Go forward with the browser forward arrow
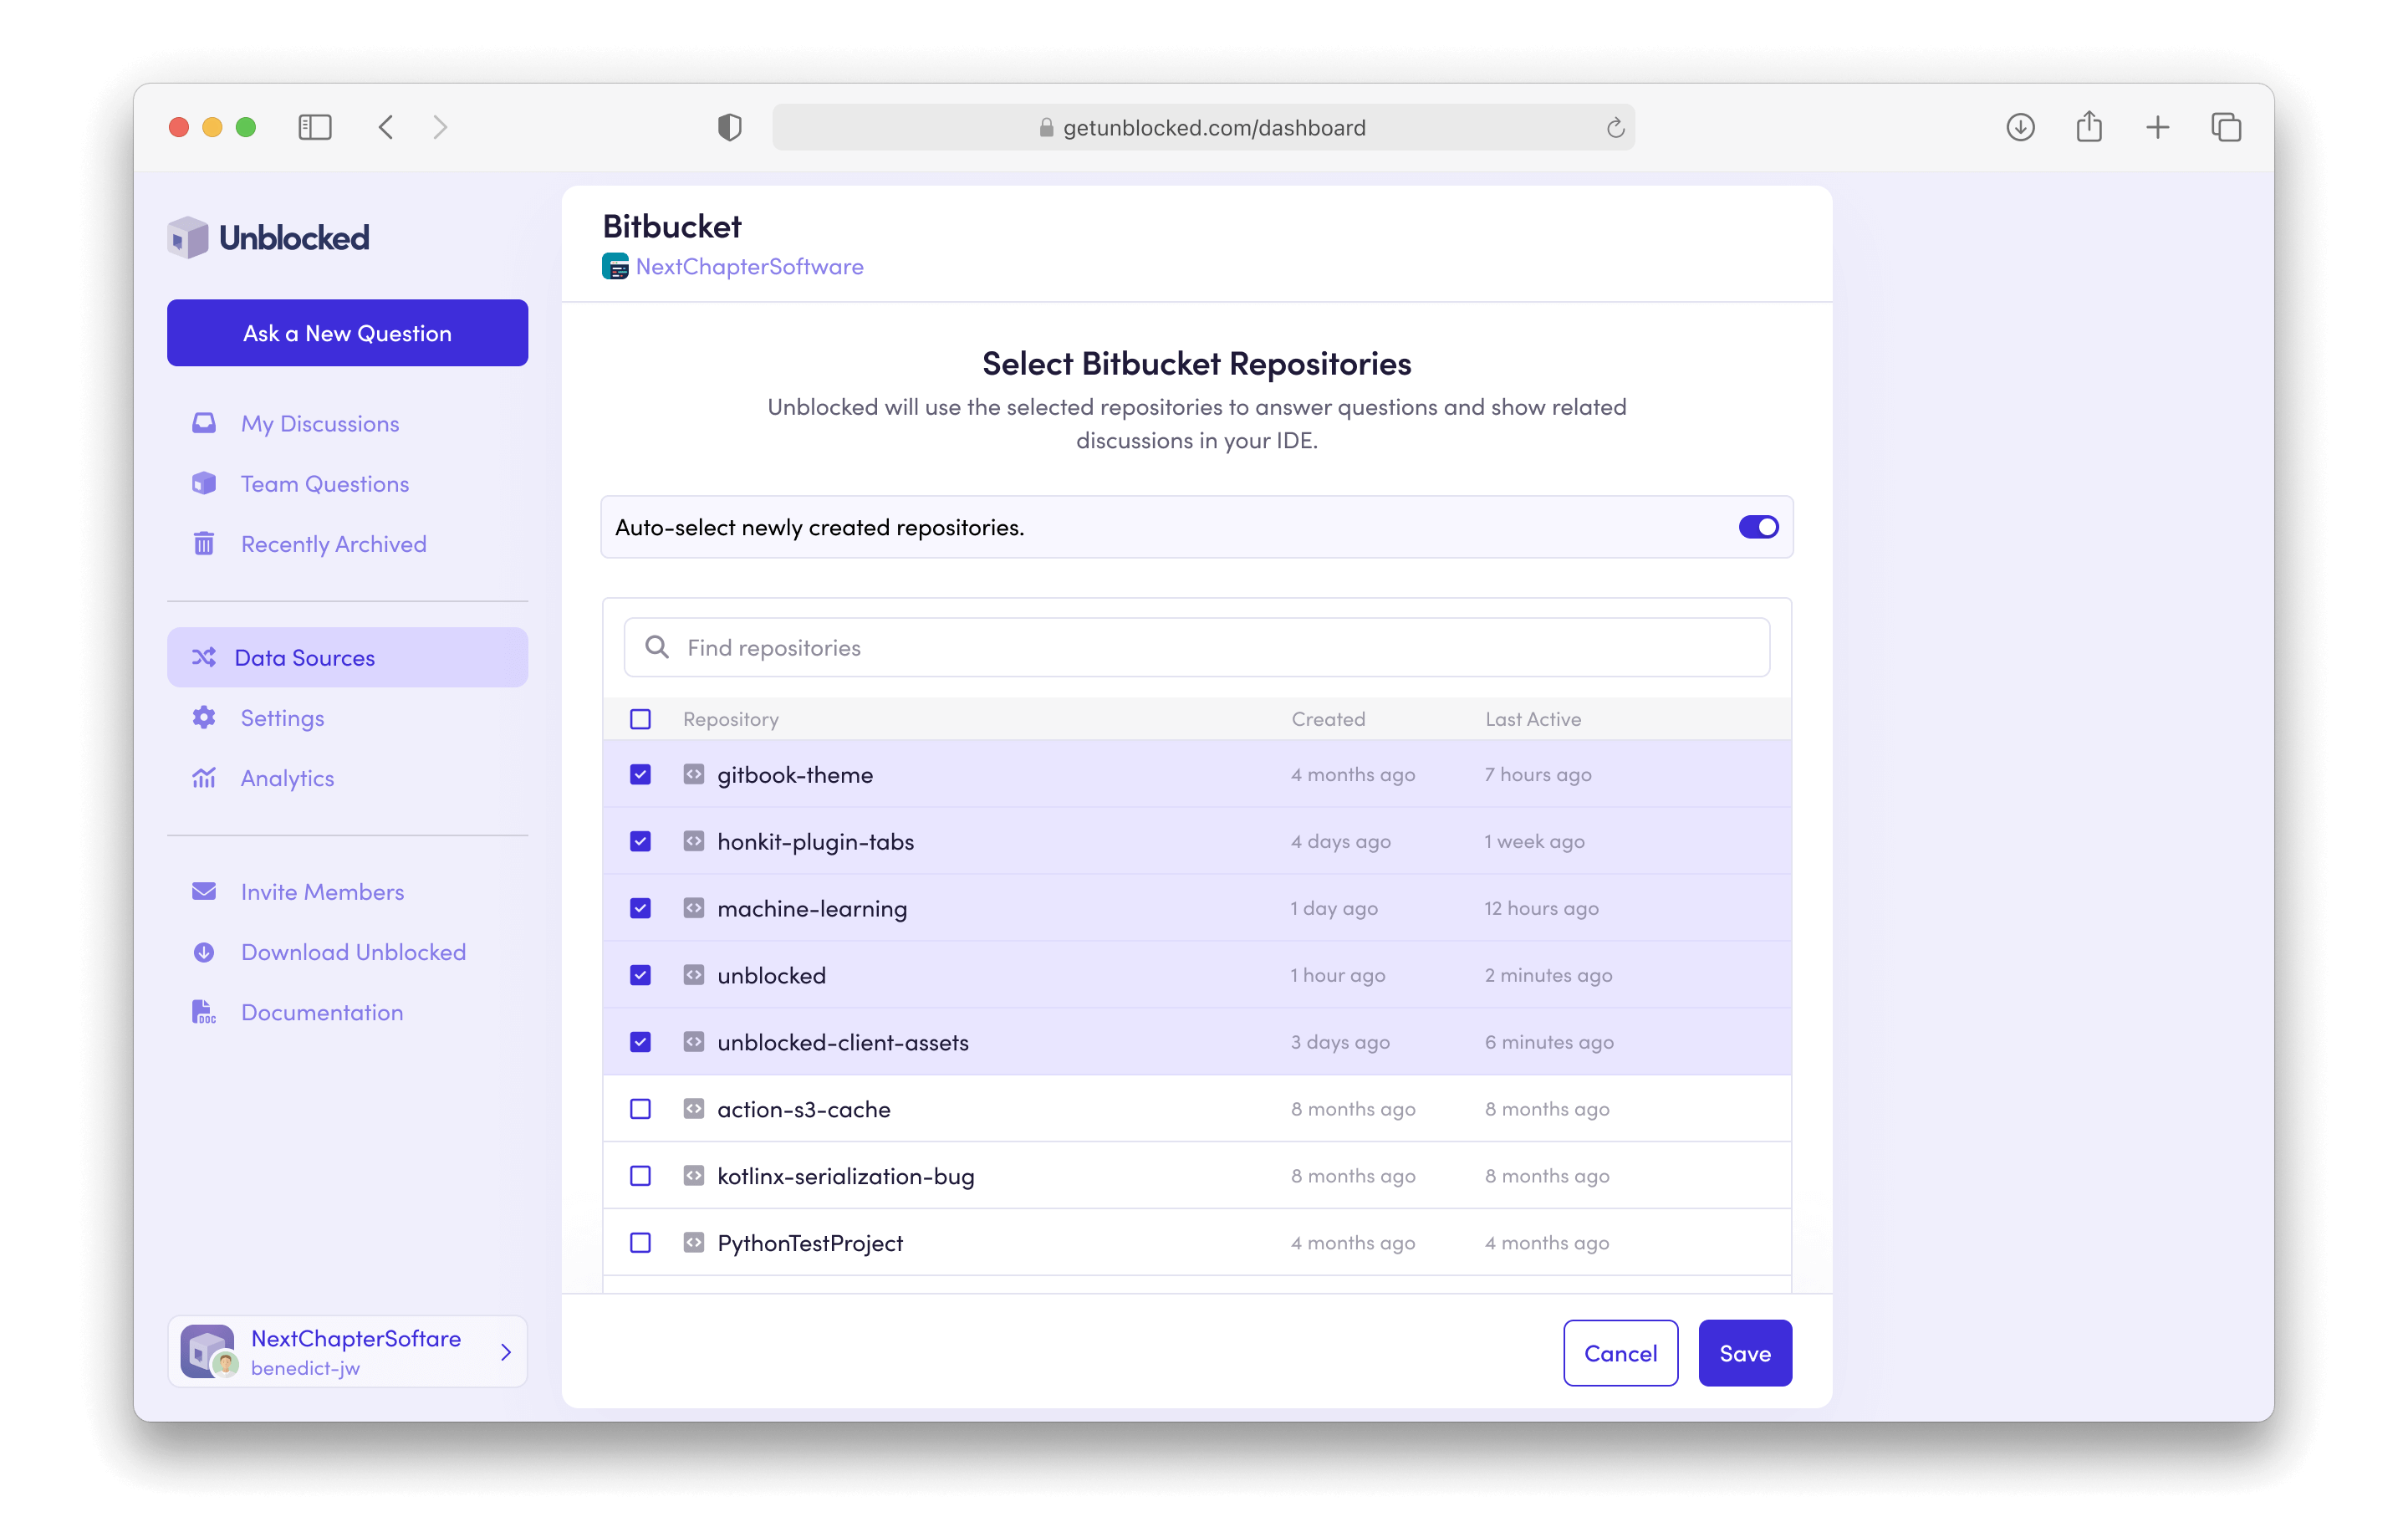Viewport: 2408px width, 1522px height. coord(440,127)
